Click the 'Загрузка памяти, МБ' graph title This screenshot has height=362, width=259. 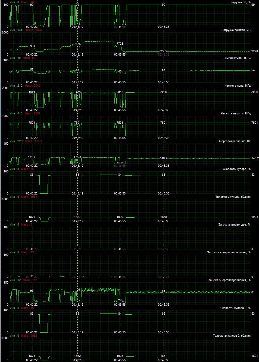[236, 30]
